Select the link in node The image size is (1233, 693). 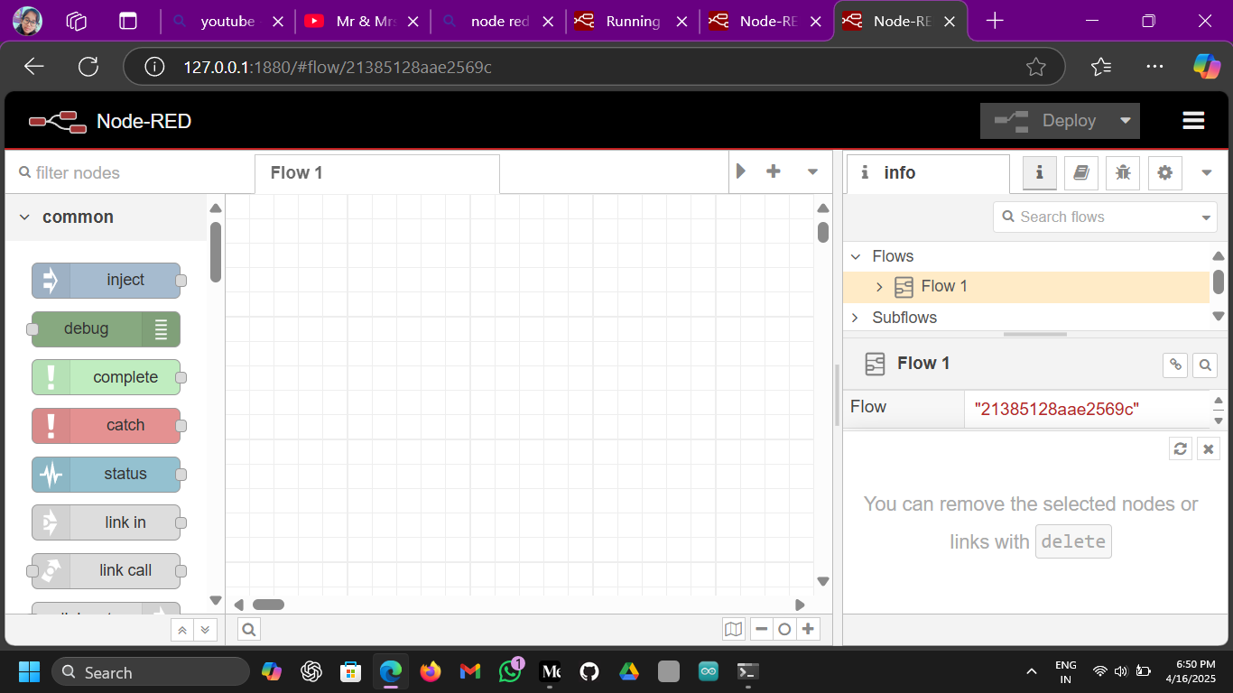click(x=107, y=522)
